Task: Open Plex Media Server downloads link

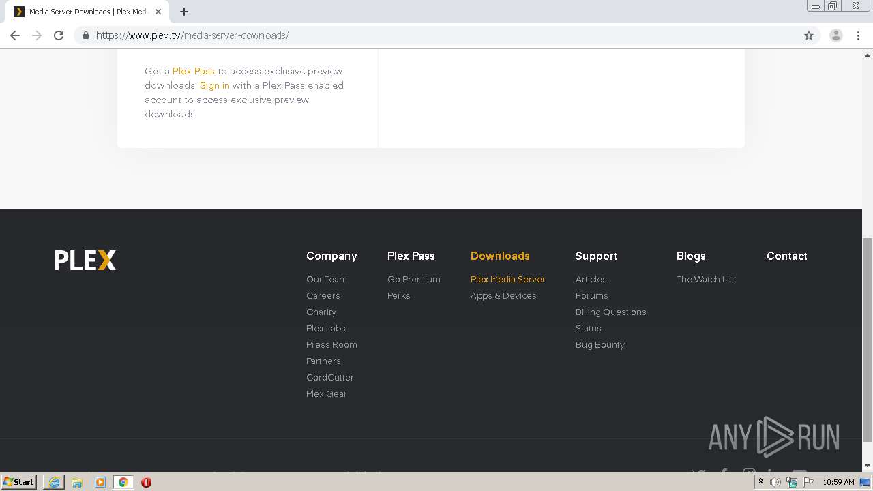Action: [508, 279]
